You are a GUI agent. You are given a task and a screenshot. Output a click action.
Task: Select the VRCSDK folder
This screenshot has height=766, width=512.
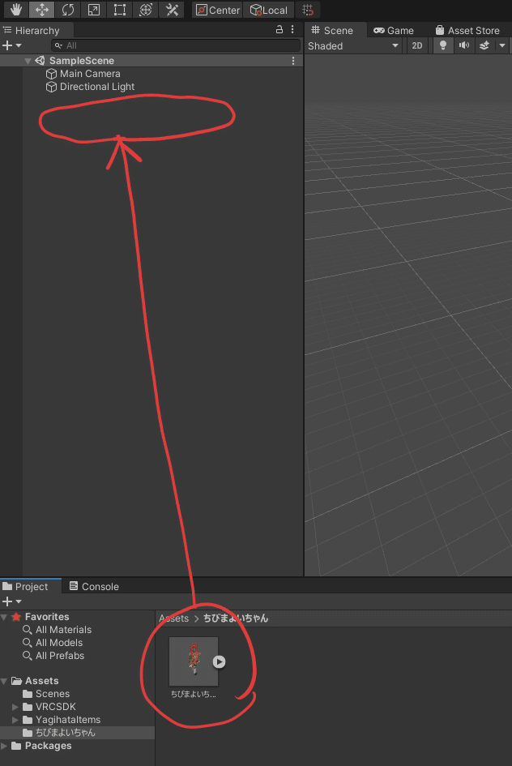49,707
